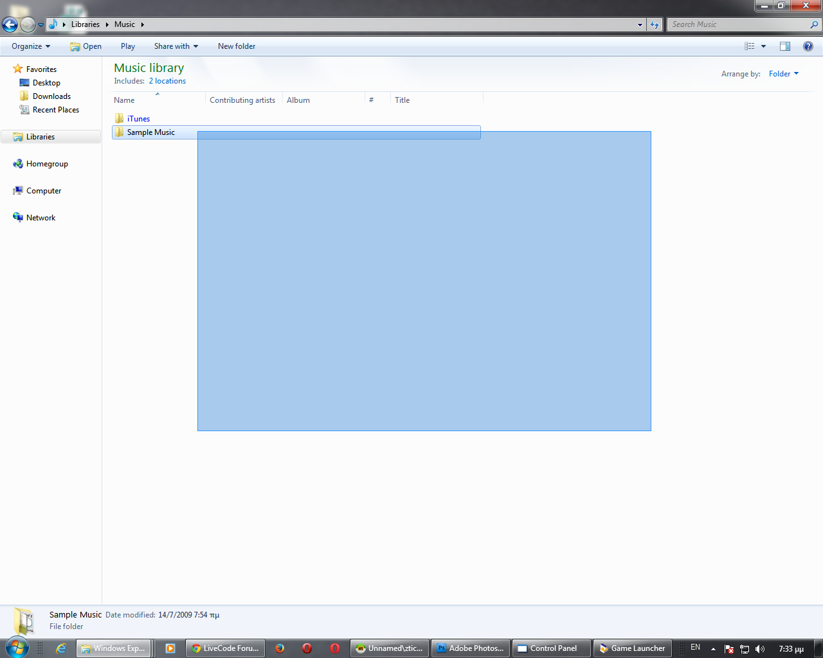Select Downloads in Favorites
Viewport: 823px width, 658px height.
51,96
